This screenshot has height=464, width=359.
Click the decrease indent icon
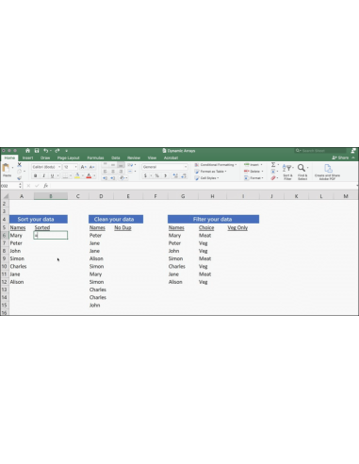(x=105, y=178)
